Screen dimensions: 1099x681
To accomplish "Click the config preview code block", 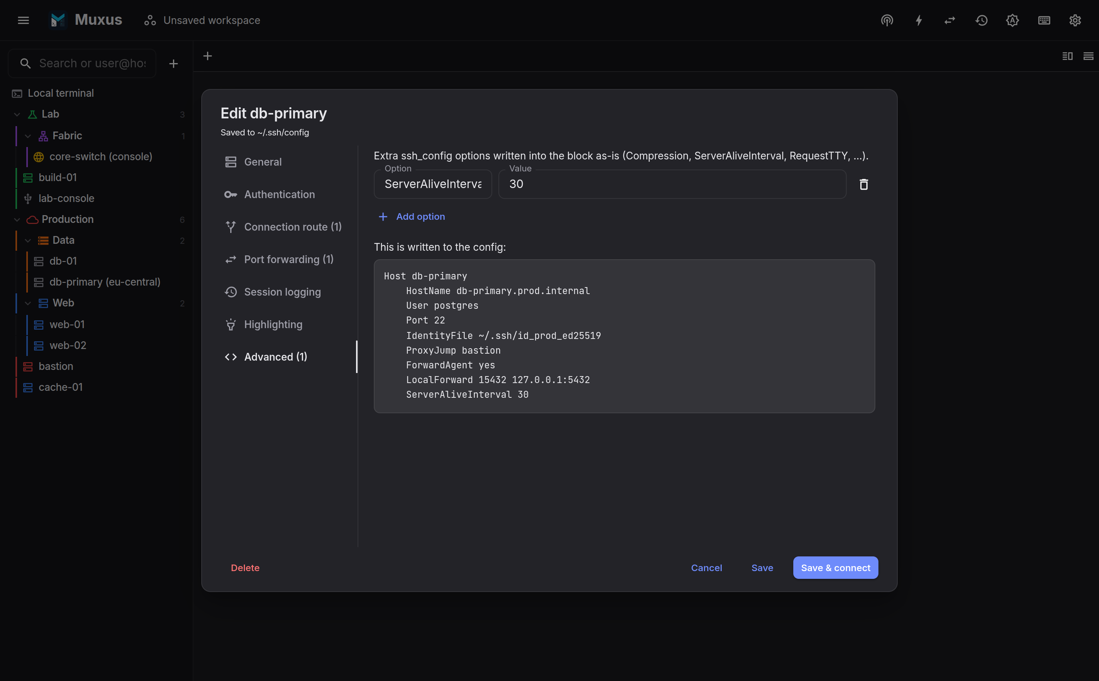I will tap(624, 336).
